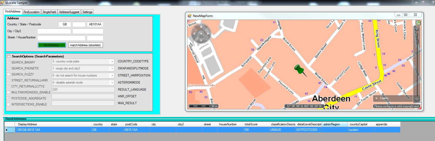This screenshot has width=435, height=141.
Task: Click the green findAddress button
Action: (x=52, y=45)
